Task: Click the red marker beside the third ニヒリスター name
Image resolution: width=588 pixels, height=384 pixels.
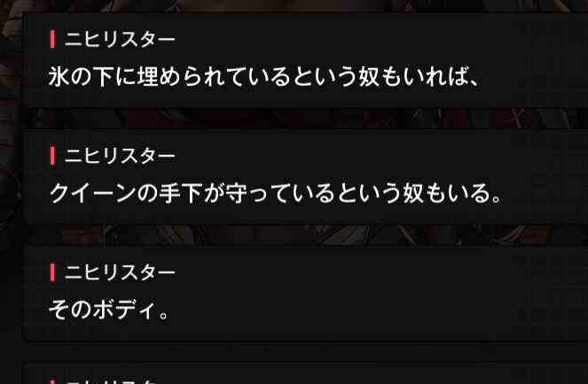Action: point(52,273)
